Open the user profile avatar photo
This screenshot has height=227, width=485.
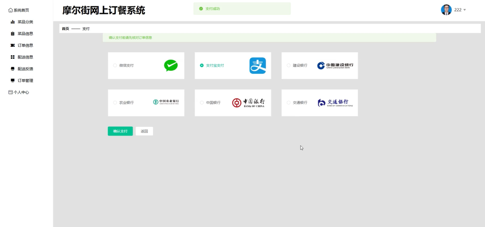[x=446, y=10]
